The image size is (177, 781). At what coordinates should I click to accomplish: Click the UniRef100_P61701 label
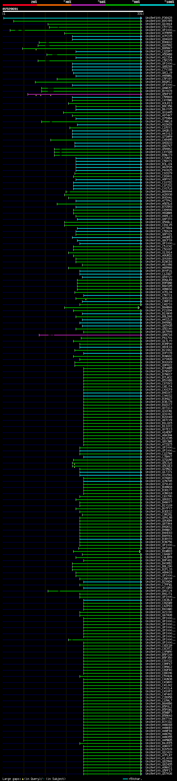pyautogui.click(x=158, y=338)
